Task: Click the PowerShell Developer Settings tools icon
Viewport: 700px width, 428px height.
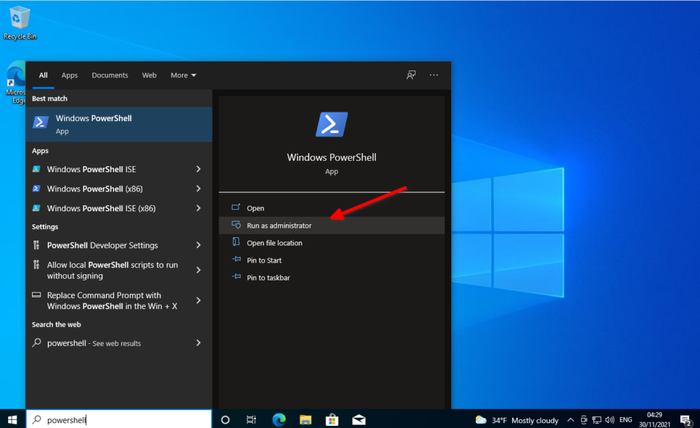Action: click(x=37, y=245)
